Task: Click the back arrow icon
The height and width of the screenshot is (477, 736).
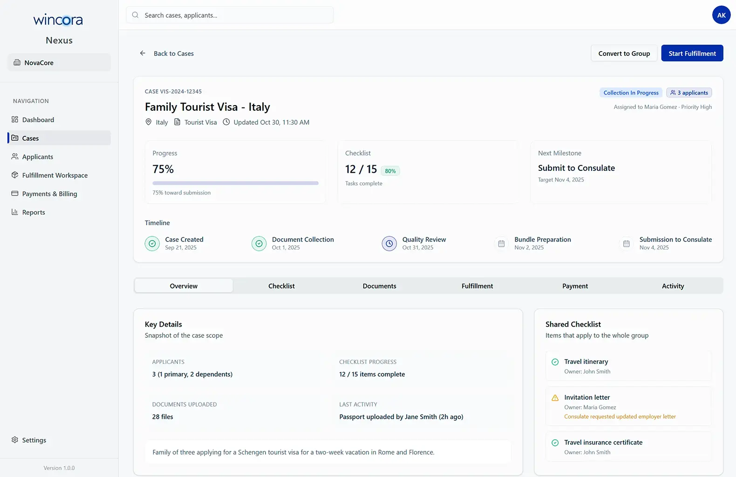Action: 143,54
